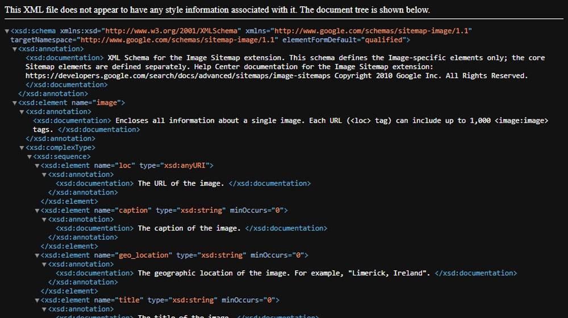Click minOccurs="0" on the title element
The height and width of the screenshot is (318, 568).
click(249, 300)
